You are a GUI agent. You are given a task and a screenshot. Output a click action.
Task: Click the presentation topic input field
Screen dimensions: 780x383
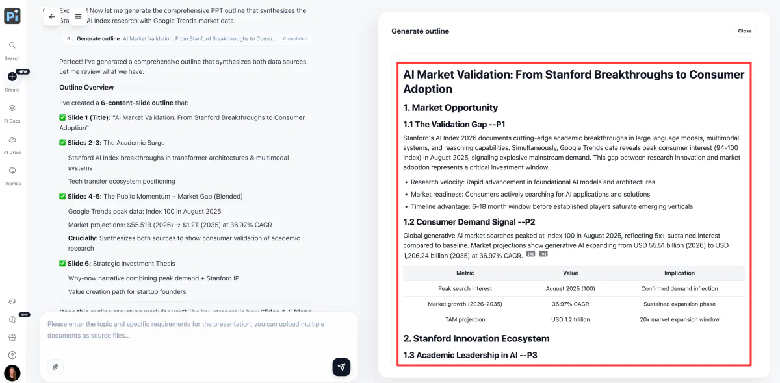point(199,330)
